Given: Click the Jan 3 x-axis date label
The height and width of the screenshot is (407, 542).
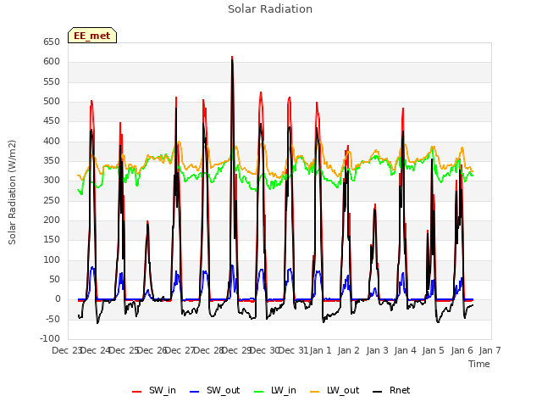Looking at the screenshot, I should coord(377,350).
